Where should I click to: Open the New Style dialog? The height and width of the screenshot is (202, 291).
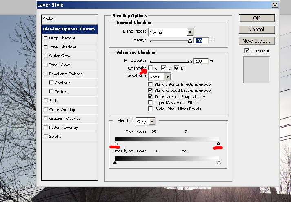[257, 41]
